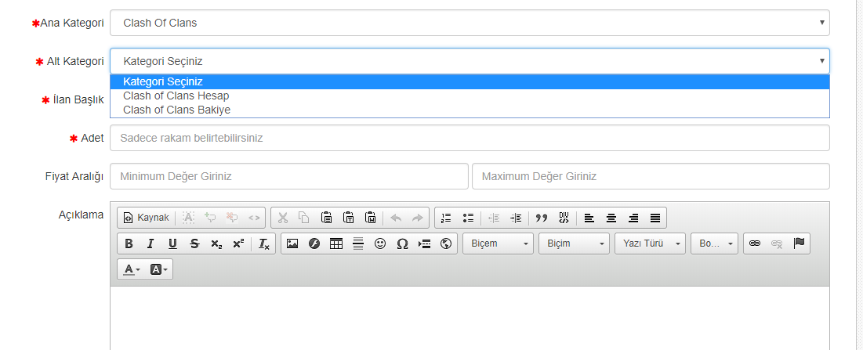Screen dimensions: 863x350
Task: Choose Clash of Clans Hesap option
Action: click(x=470, y=96)
